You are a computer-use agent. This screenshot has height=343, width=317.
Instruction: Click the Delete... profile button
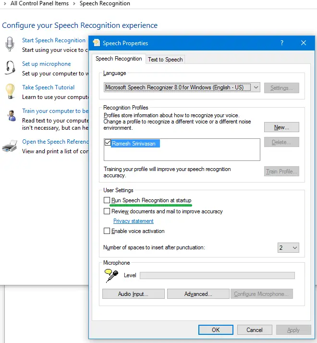tap(281, 142)
